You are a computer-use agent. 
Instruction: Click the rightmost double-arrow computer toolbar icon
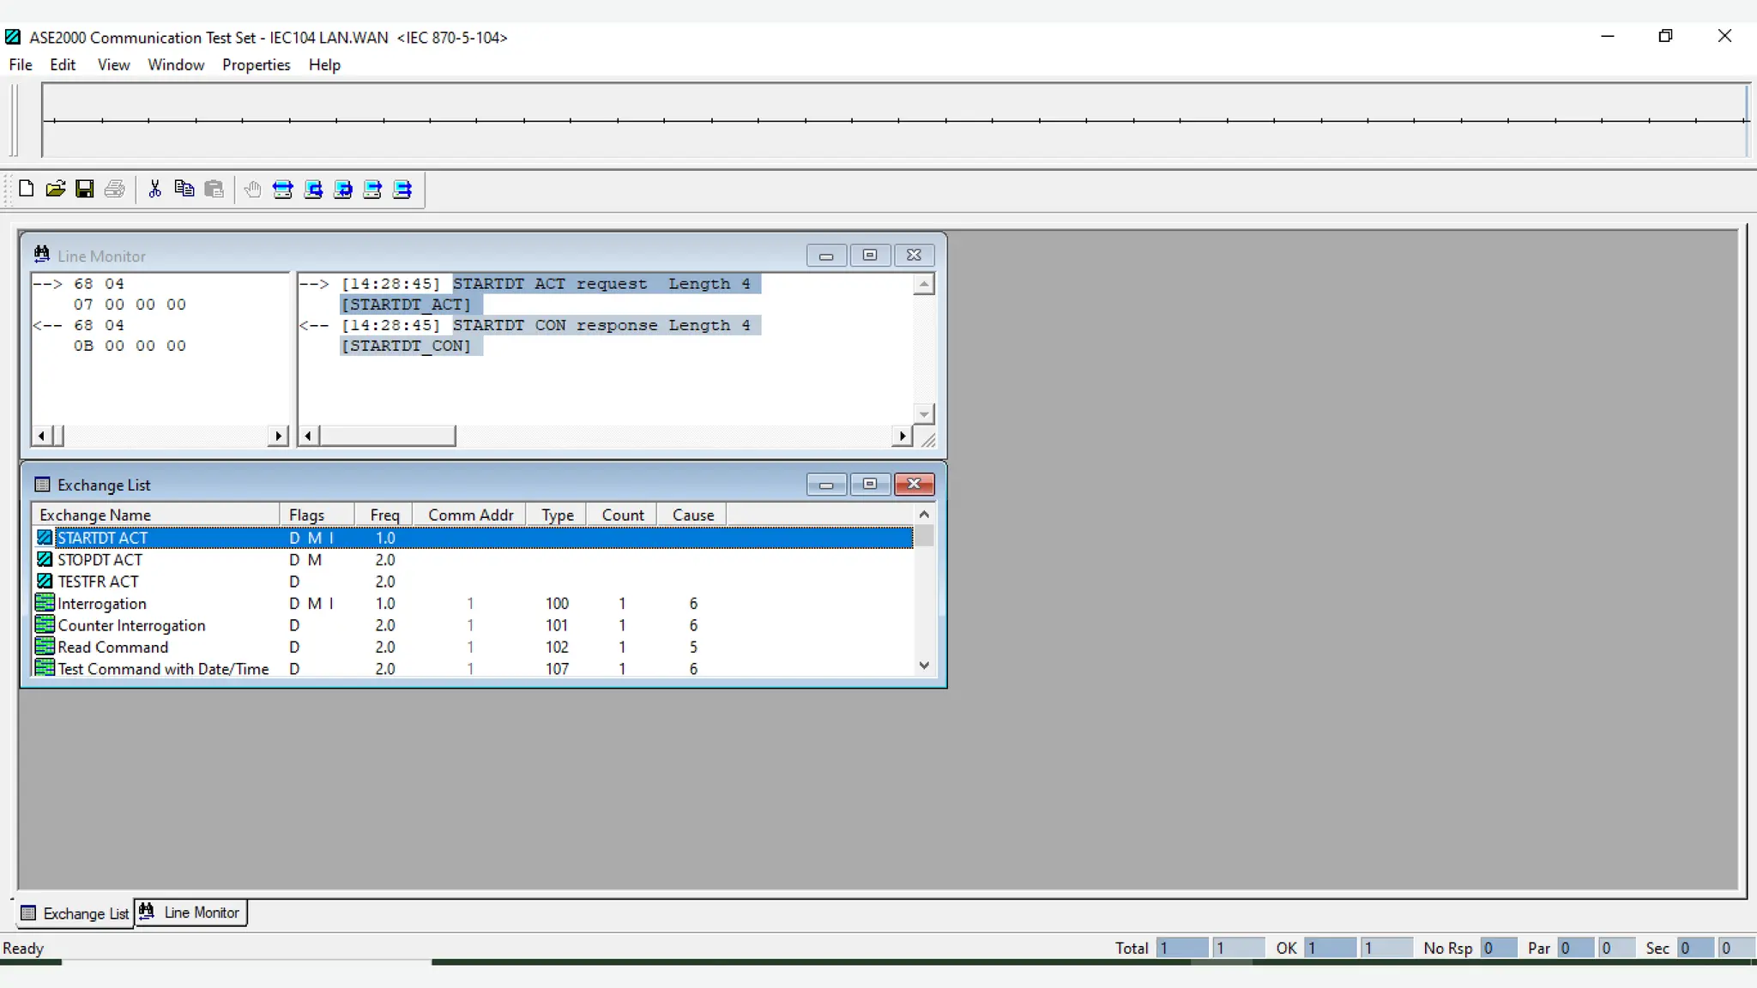(x=402, y=190)
